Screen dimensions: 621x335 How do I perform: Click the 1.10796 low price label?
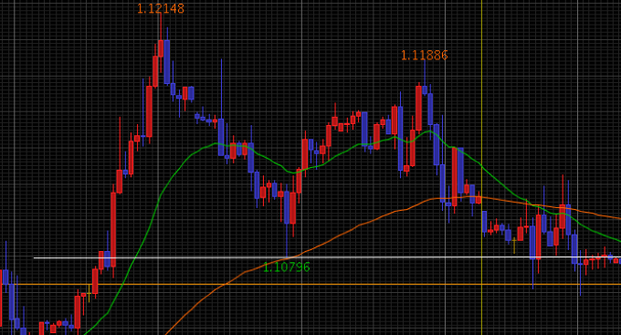click(287, 267)
